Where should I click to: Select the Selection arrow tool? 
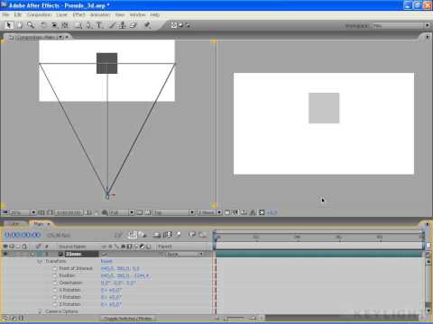(9, 25)
